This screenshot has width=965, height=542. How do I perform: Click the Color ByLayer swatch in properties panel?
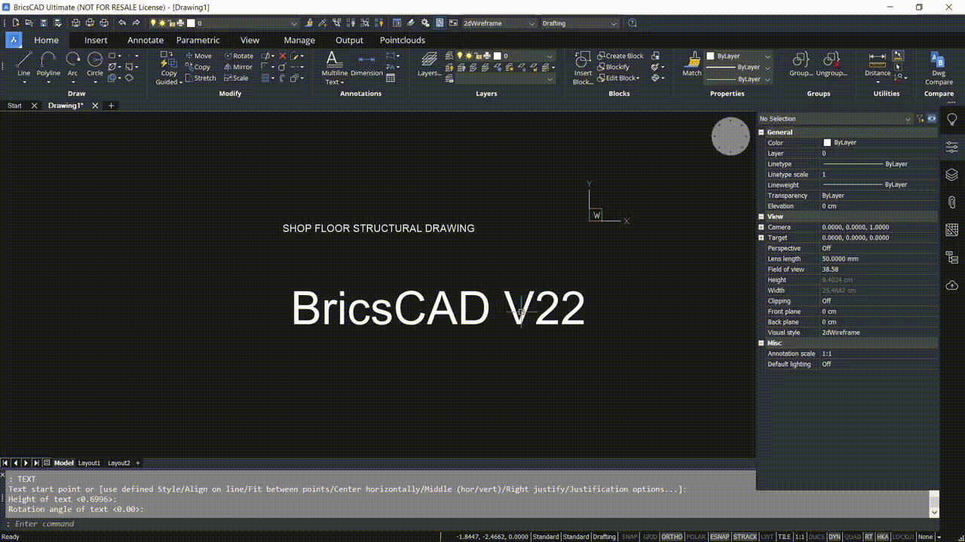(x=827, y=143)
